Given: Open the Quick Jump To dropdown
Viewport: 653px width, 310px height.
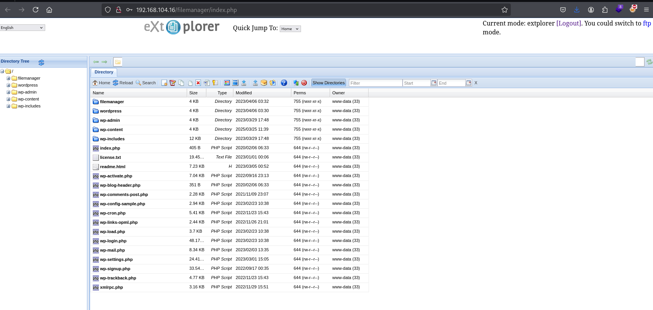Looking at the screenshot, I should (x=290, y=29).
